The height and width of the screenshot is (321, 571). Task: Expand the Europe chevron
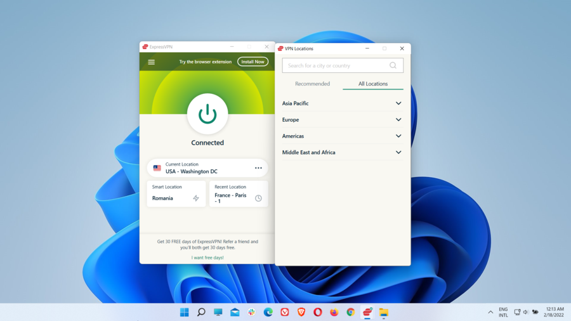pyautogui.click(x=398, y=120)
